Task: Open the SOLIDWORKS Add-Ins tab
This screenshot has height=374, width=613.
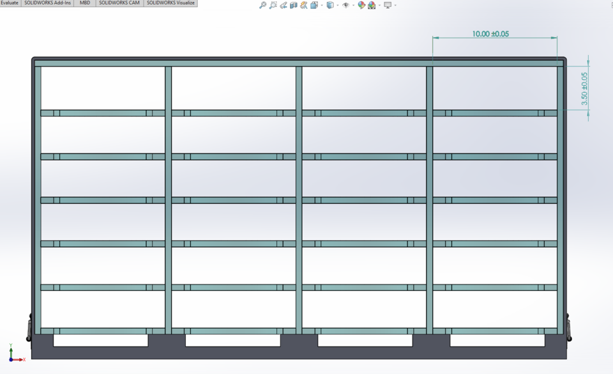Action: pos(47,3)
